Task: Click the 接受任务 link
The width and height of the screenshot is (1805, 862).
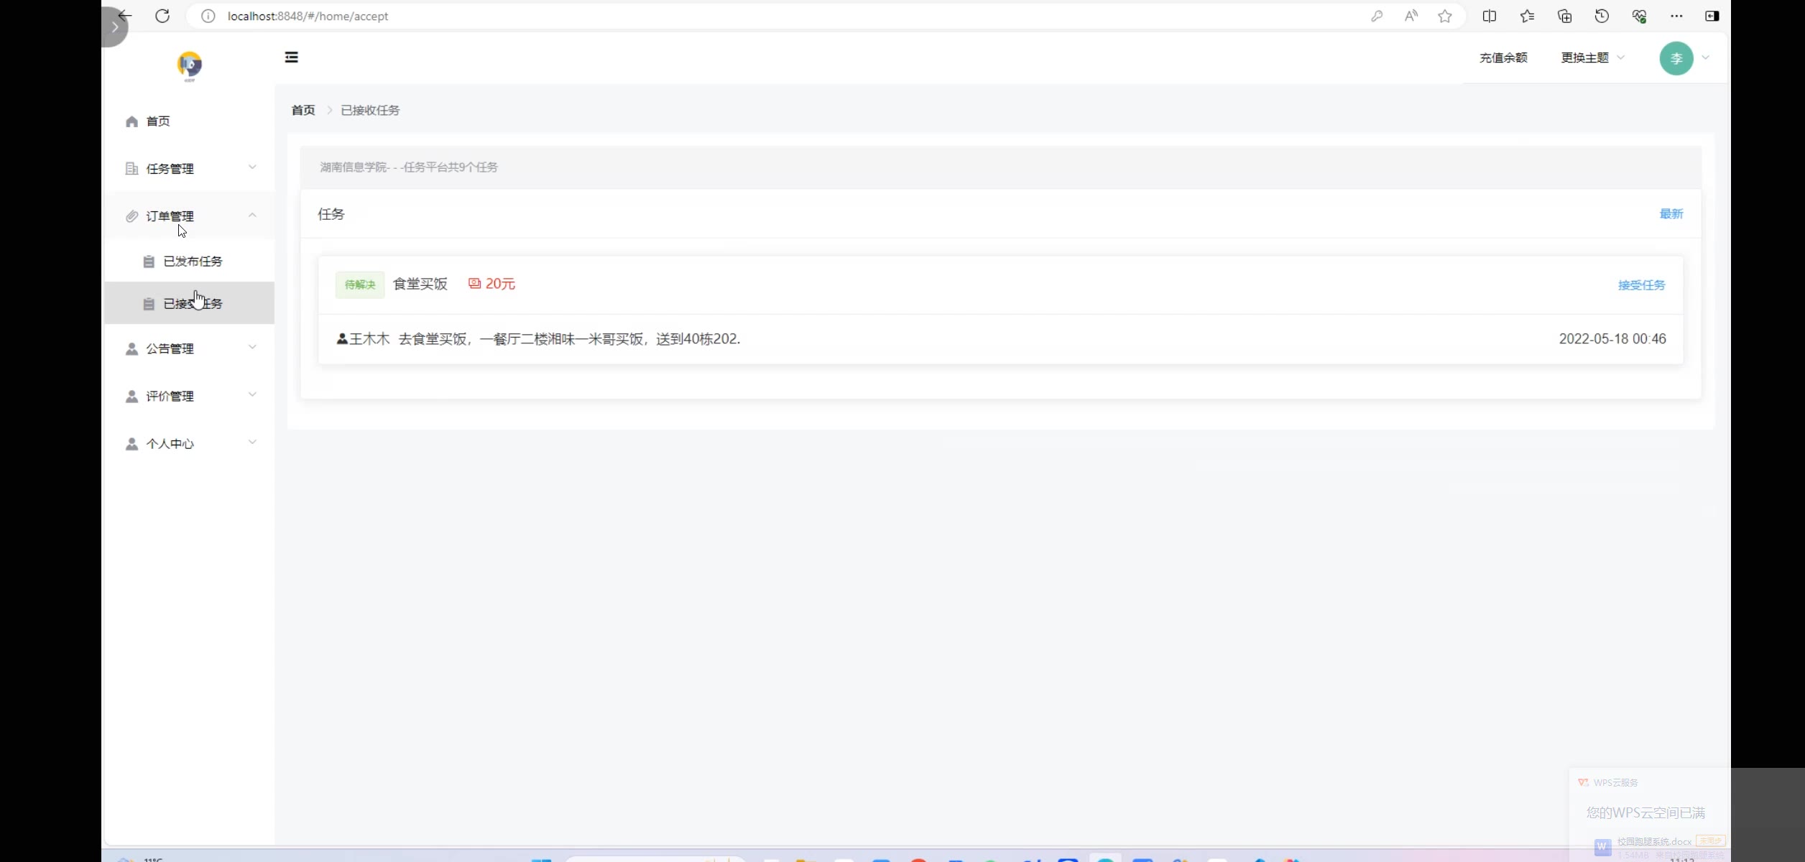Action: pyautogui.click(x=1641, y=285)
